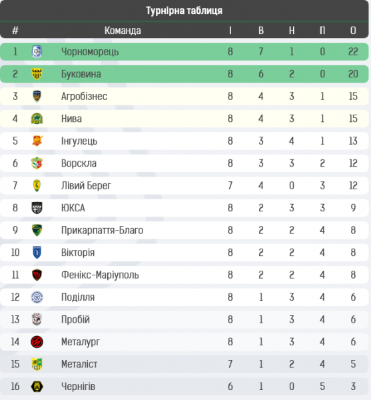The image size is (371, 400).
Task: Select the ЮКСА black shield icon
Action: tap(37, 208)
